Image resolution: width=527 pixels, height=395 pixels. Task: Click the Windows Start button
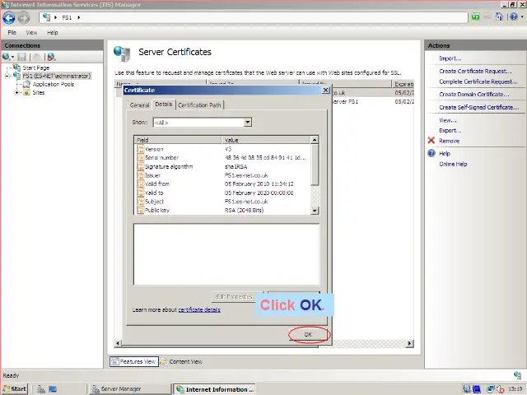point(15,389)
